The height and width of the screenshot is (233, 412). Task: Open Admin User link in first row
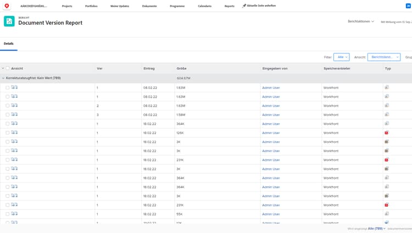tap(271, 87)
